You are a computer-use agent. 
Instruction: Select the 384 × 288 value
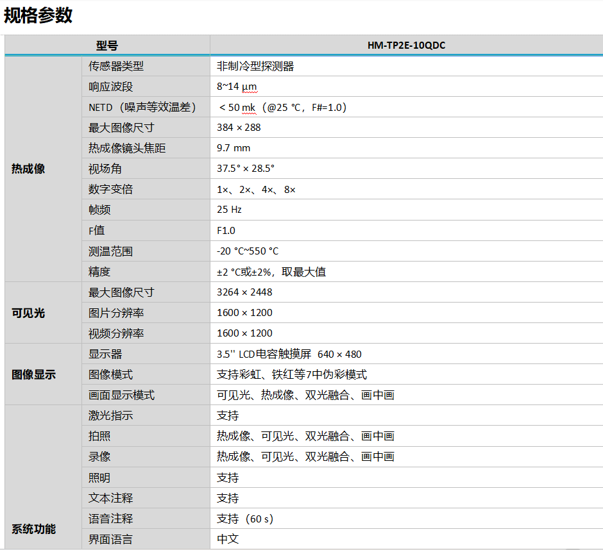(x=239, y=128)
